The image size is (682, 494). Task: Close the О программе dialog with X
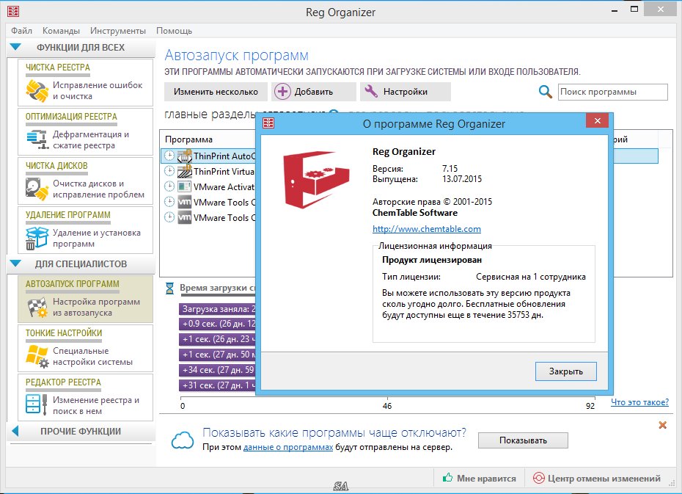point(597,120)
